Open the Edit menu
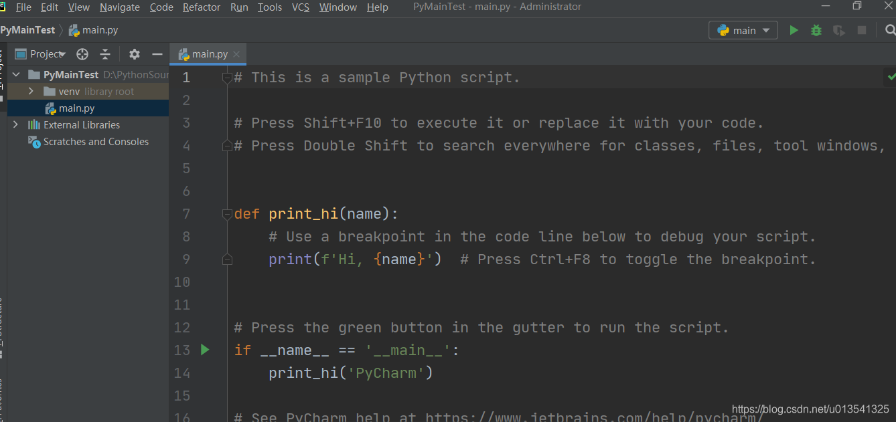896x422 pixels. pos(50,7)
